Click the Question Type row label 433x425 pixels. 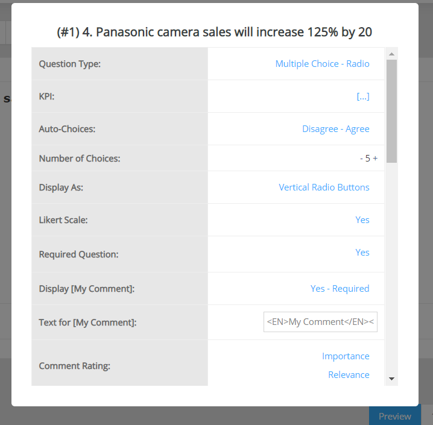pyautogui.click(x=69, y=63)
